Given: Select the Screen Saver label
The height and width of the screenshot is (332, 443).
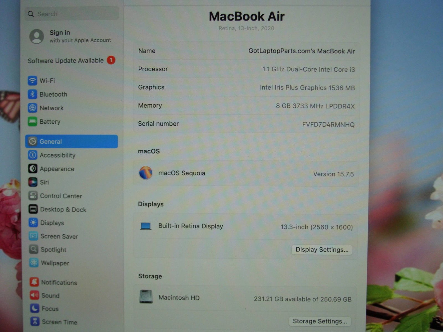Looking at the screenshot, I should (x=59, y=236).
